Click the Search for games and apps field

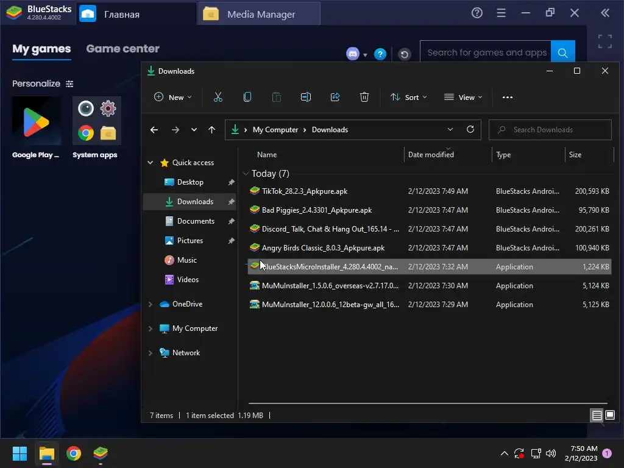point(486,52)
